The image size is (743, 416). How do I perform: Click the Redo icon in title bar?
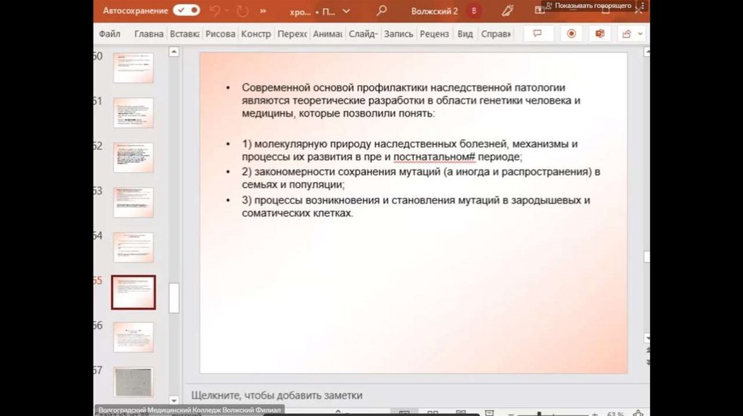coord(242,11)
